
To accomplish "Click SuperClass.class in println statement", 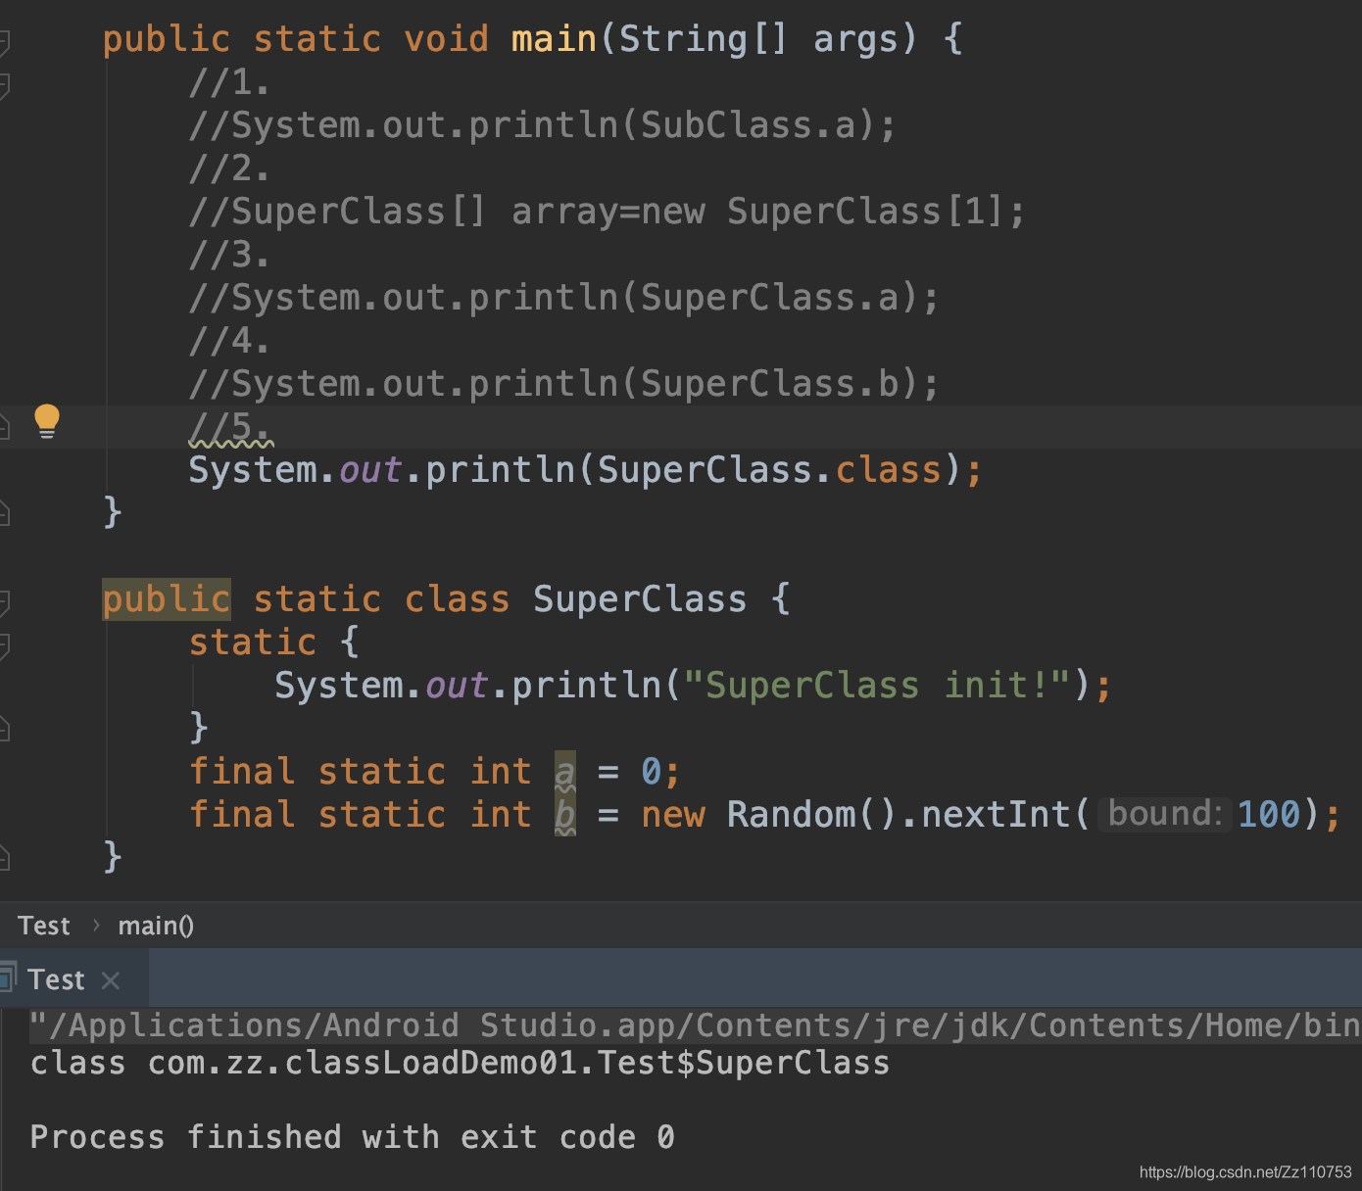I will coord(770,470).
